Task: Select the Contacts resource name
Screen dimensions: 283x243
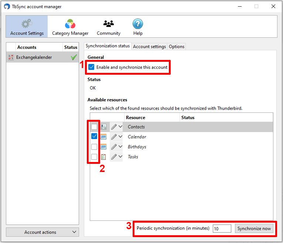Action: (136, 127)
